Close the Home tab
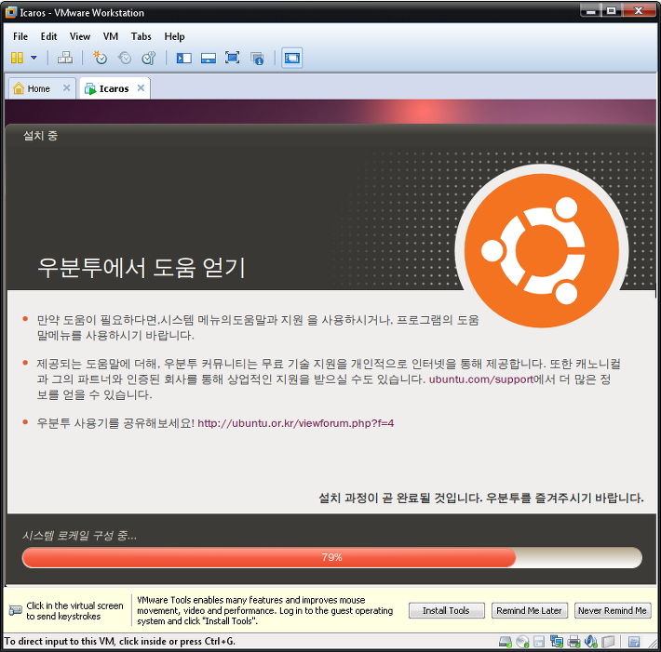 click(66, 88)
